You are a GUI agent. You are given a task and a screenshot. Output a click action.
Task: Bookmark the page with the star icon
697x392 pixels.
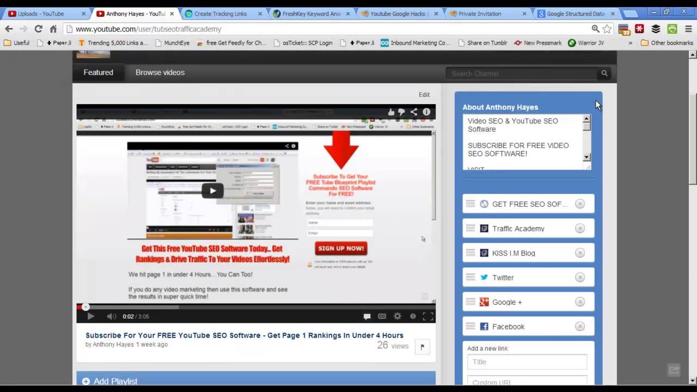coord(607,29)
